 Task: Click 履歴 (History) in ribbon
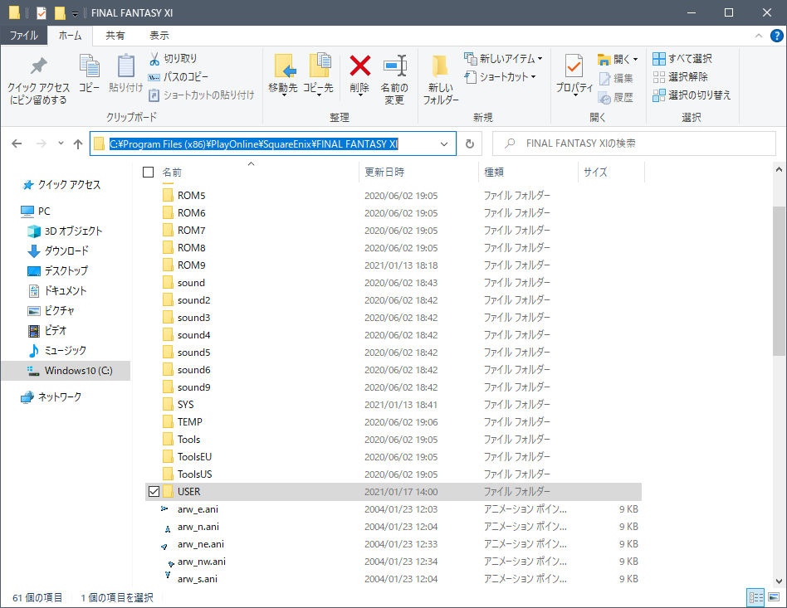617,97
